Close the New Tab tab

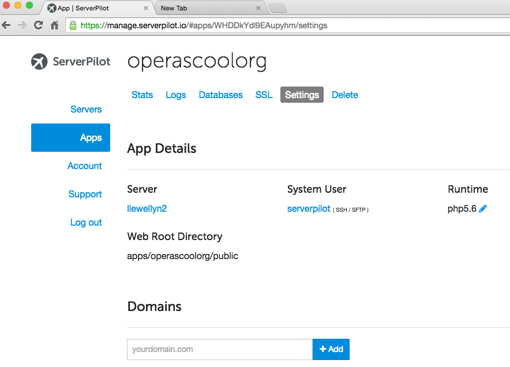[258, 8]
